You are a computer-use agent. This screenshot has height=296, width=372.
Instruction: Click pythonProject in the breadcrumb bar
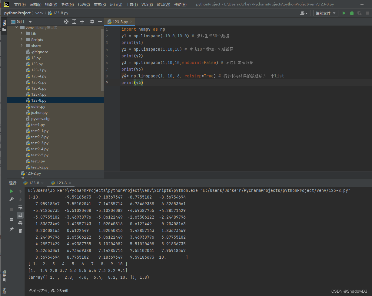tap(17, 13)
